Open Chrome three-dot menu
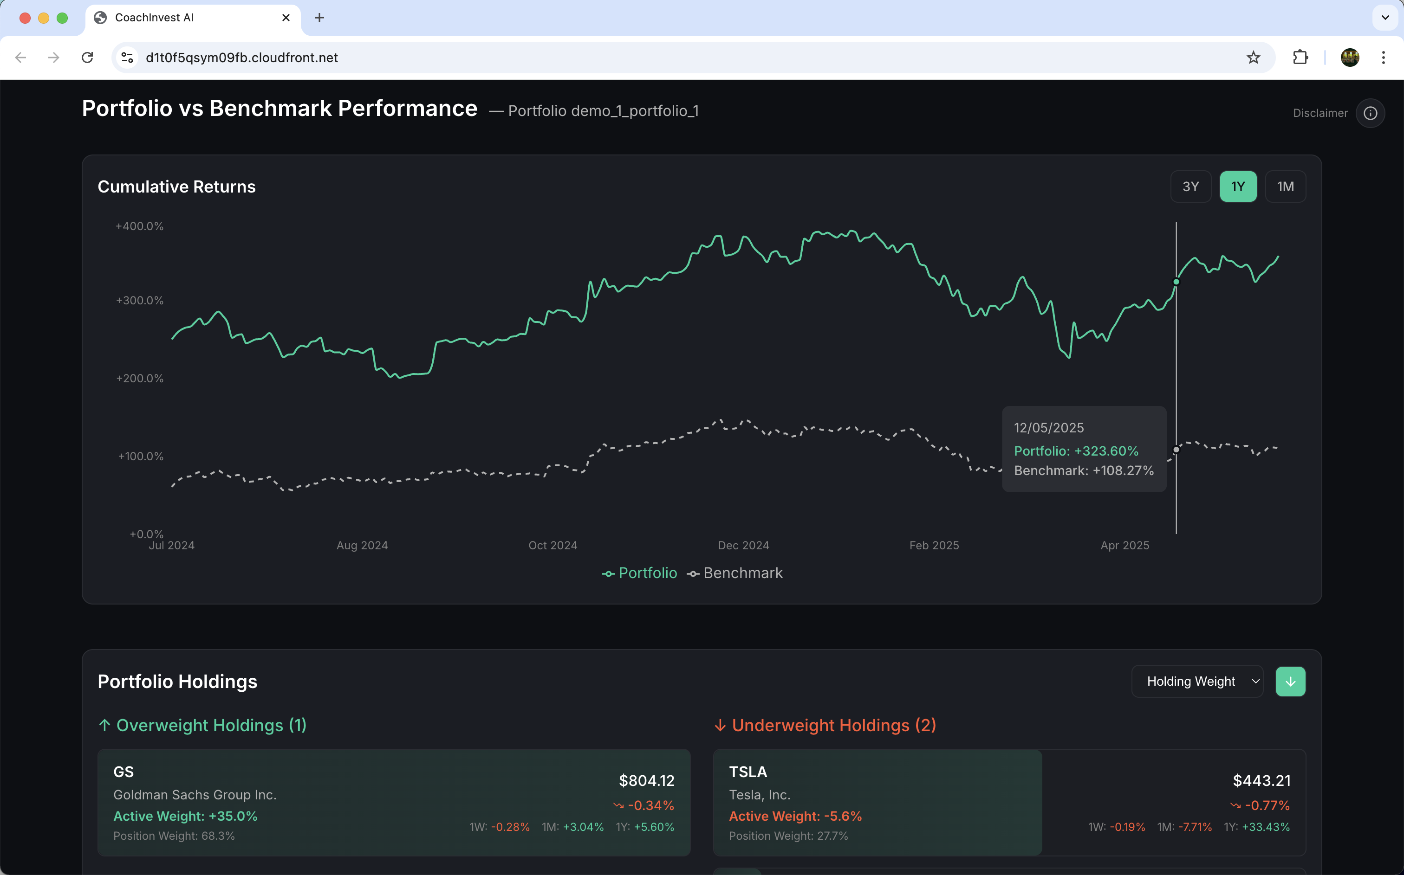The width and height of the screenshot is (1404, 875). click(1383, 57)
